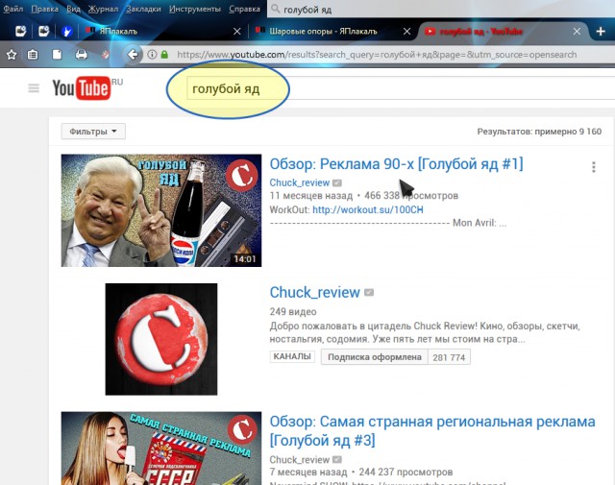Open video Обзор: Самая странная региональная реклама
Screen dimensions: 615x485
coord(432,430)
